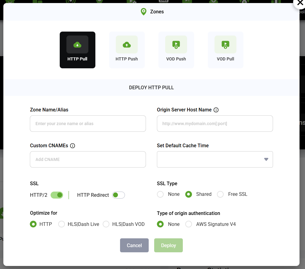Select AWS Signature V4 origin authentication

pyautogui.click(x=189, y=224)
